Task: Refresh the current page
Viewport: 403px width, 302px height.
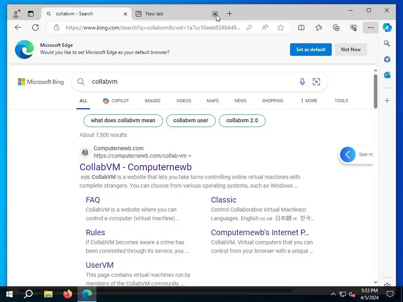Action: click(35, 28)
